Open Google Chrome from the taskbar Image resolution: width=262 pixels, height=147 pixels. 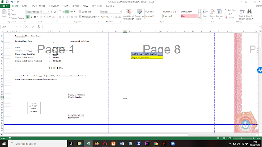click(156, 143)
